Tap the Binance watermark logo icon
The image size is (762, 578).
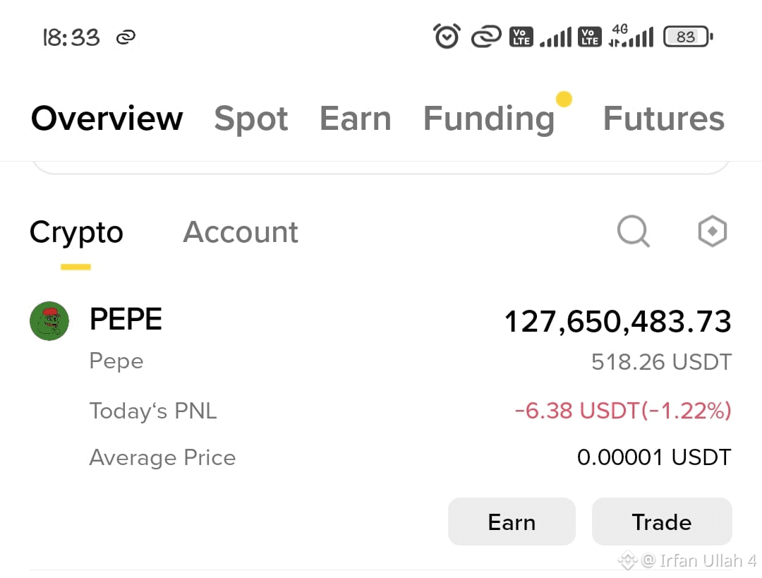(x=627, y=560)
